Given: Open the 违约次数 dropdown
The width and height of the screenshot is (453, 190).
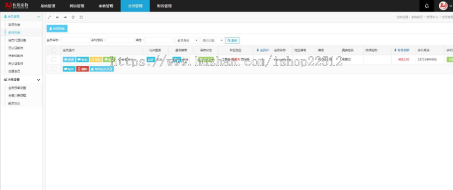Looking at the screenshot, I should [212, 40].
